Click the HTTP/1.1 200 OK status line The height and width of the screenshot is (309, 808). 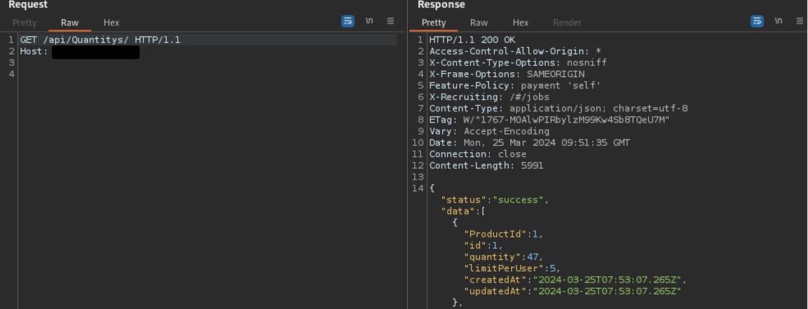(472, 40)
